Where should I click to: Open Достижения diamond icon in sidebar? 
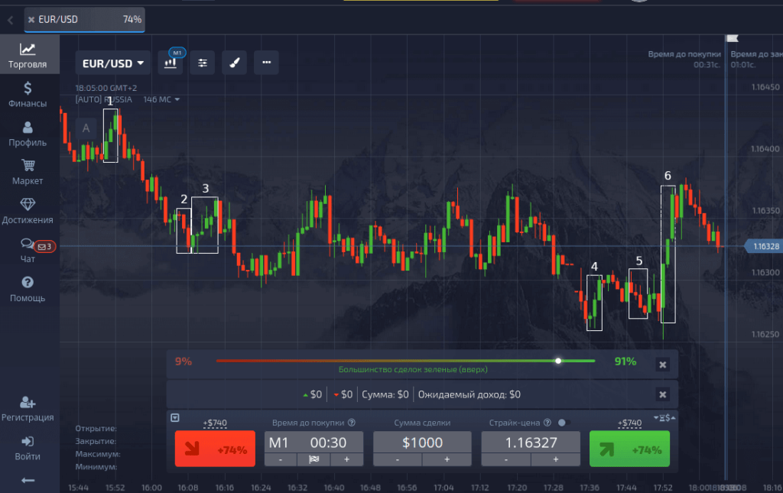[28, 210]
